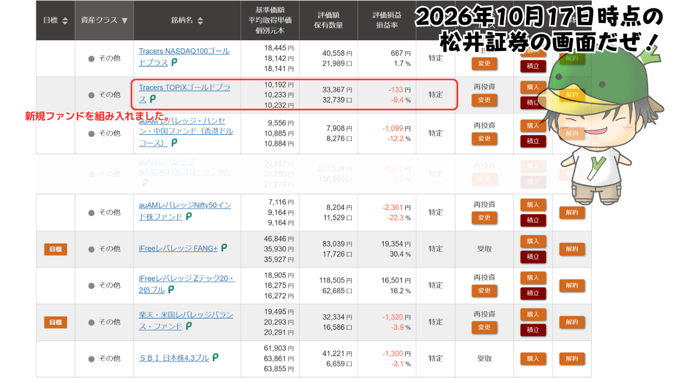Image resolution: width=673 pixels, height=378 pixels.
Task: Click 解約 for ＳＢＩ 日本株4.3ブル
Action: 571,358
